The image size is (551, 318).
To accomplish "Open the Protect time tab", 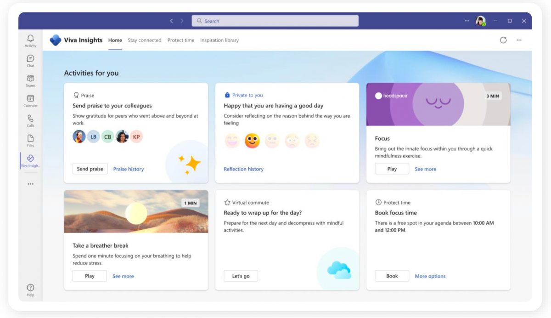I will tap(181, 40).
